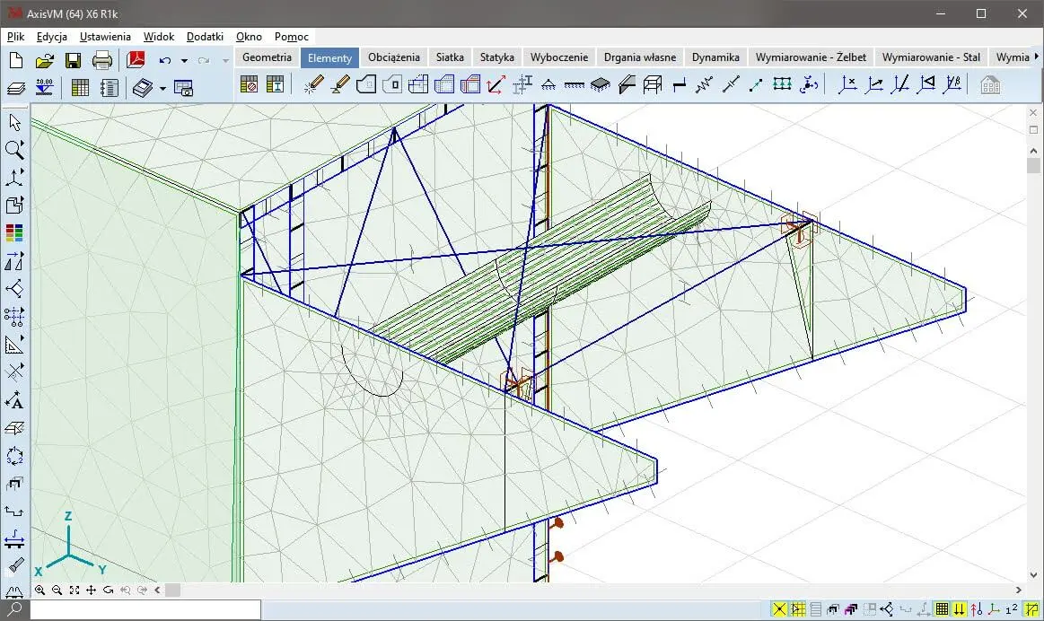The width and height of the screenshot is (1044, 621).
Task: Select the zoom magnifier tool in sidebar
Action: click(x=14, y=150)
